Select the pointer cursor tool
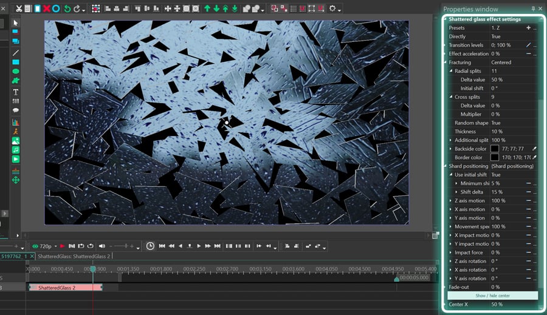The image size is (547, 315). pyautogui.click(x=16, y=22)
